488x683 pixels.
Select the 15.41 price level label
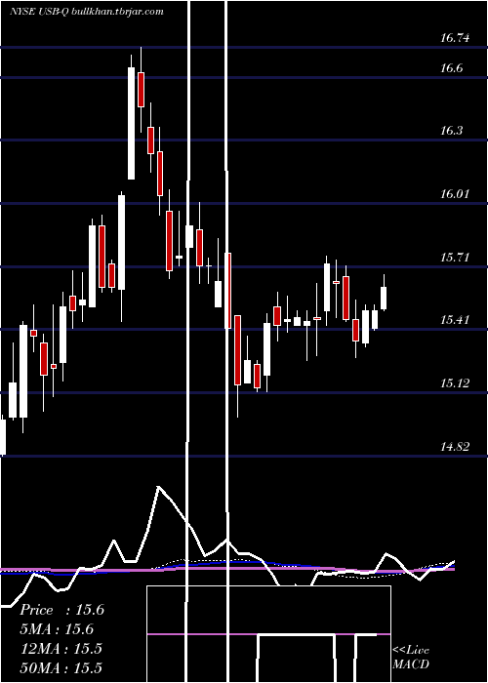coord(455,320)
